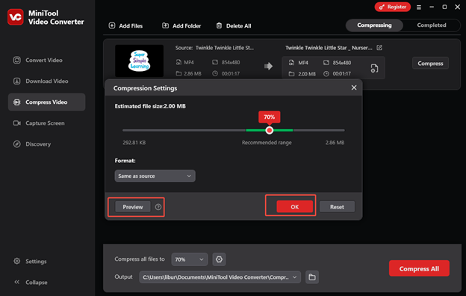Image resolution: width=466 pixels, height=296 pixels.
Task: Click the MiniTool Video Converter logo
Action: pos(16,17)
